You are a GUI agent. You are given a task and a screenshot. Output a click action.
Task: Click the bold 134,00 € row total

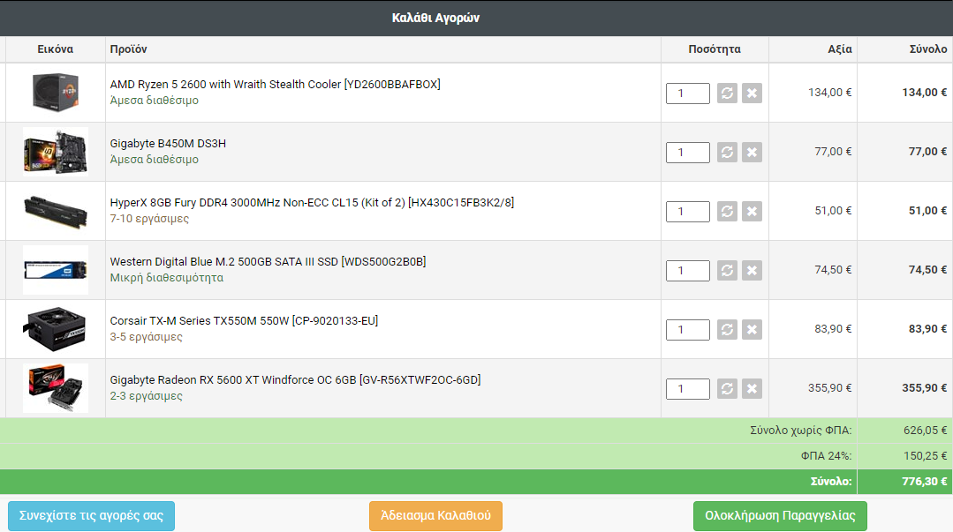(x=925, y=93)
